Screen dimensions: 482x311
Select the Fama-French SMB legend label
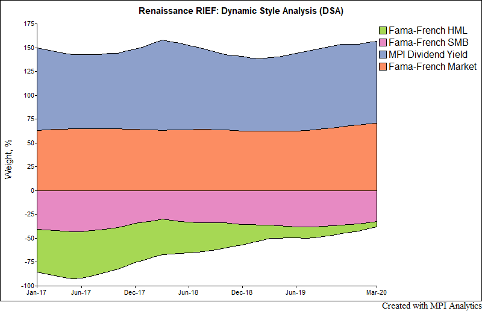pyautogui.click(x=428, y=42)
